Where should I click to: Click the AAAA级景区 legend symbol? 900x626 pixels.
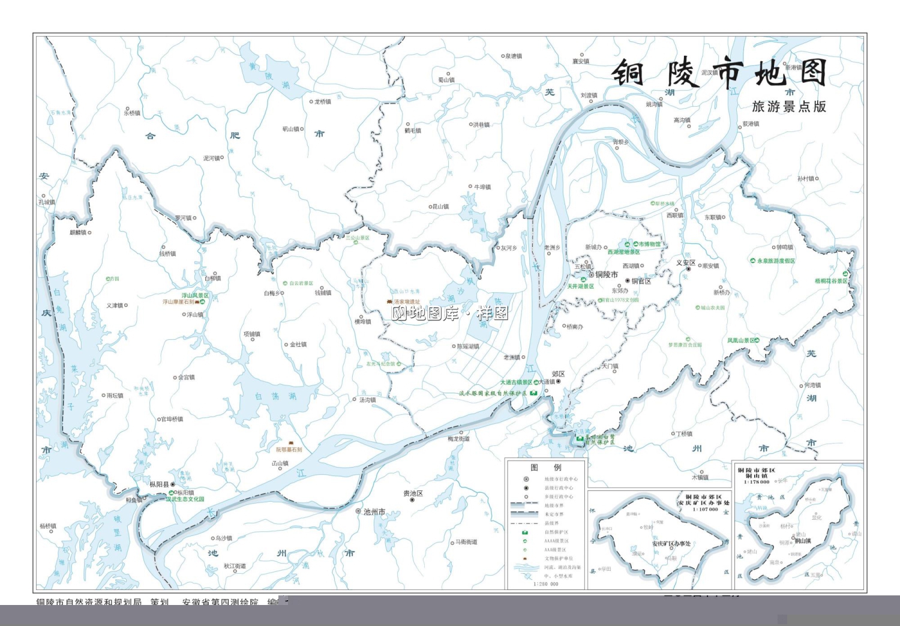[x=526, y=541]
